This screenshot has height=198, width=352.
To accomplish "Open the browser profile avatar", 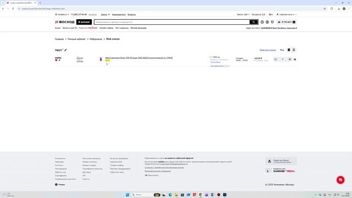I will [344, 9].
